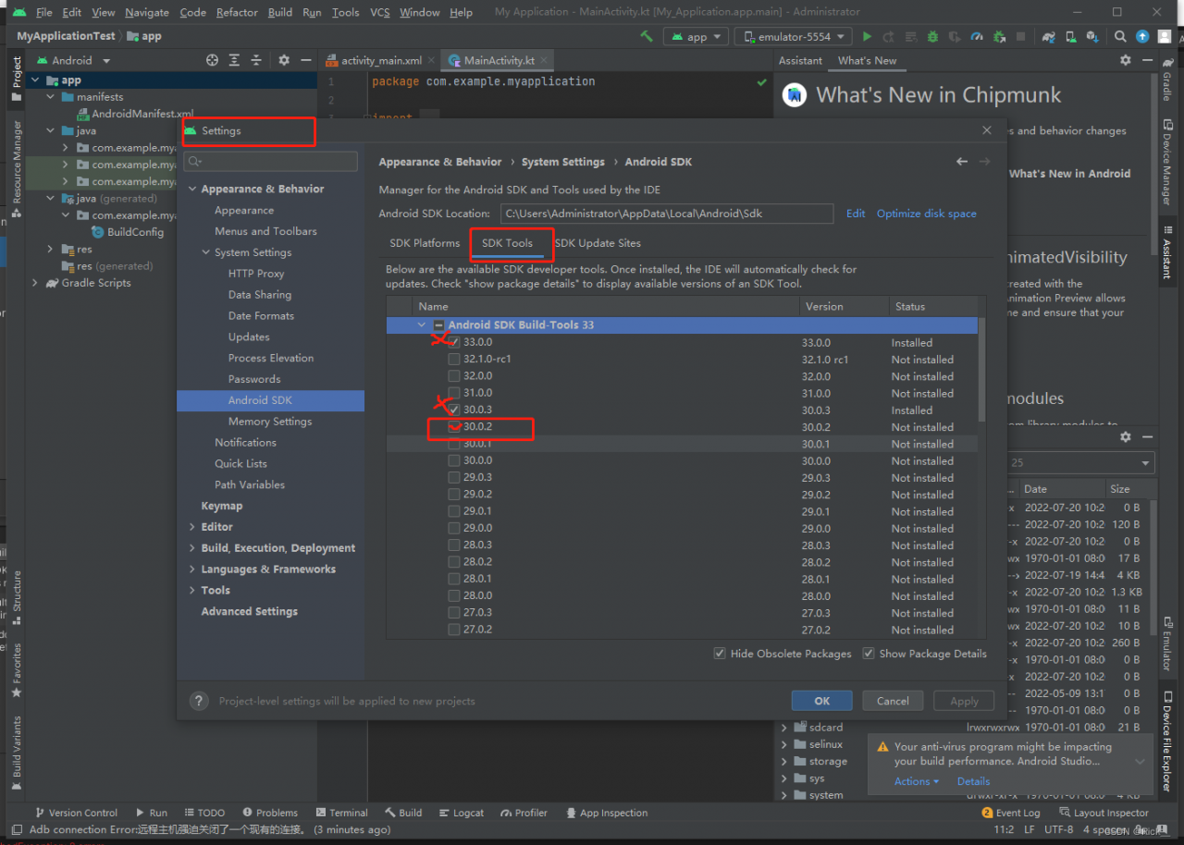Image resolution: width=1184 pixels, height=845 pixels.
Task: Toggle Hide Obsolete Packages checkbox
Action: pyautogui.click(x=720, y=654)
